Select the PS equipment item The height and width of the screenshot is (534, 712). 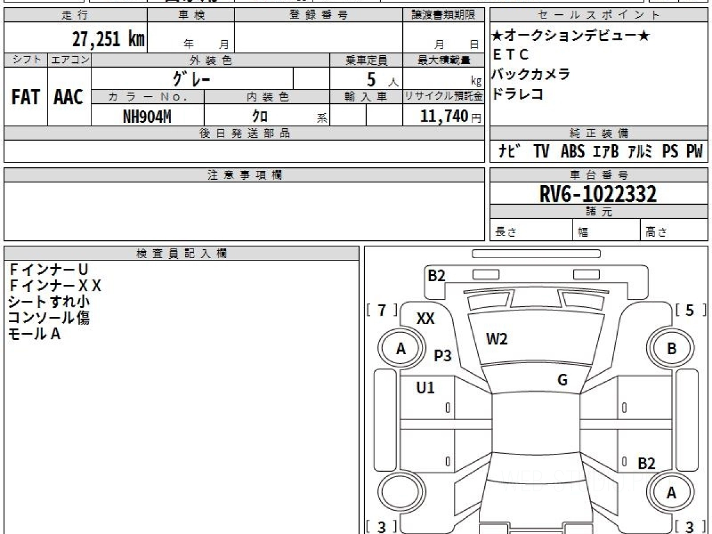[670, 151]
